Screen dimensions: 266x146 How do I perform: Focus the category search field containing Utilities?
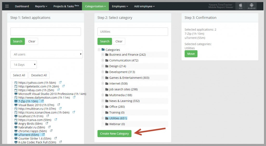(133, 31)
